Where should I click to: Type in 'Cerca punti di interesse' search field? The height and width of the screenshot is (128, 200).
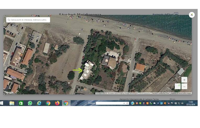(29, 20)
